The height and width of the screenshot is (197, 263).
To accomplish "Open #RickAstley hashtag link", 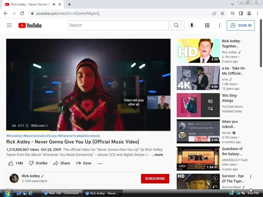I will [x=14, y=136].
